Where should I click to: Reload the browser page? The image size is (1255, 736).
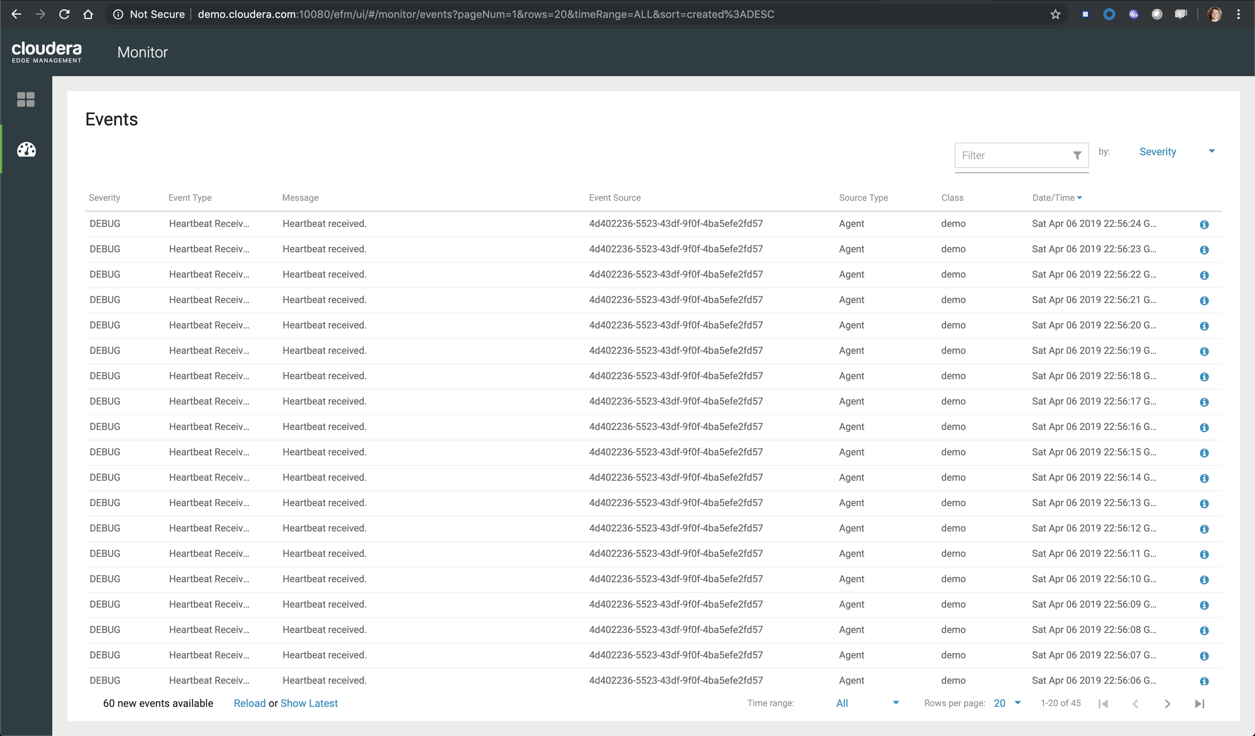tap(64, 15)
